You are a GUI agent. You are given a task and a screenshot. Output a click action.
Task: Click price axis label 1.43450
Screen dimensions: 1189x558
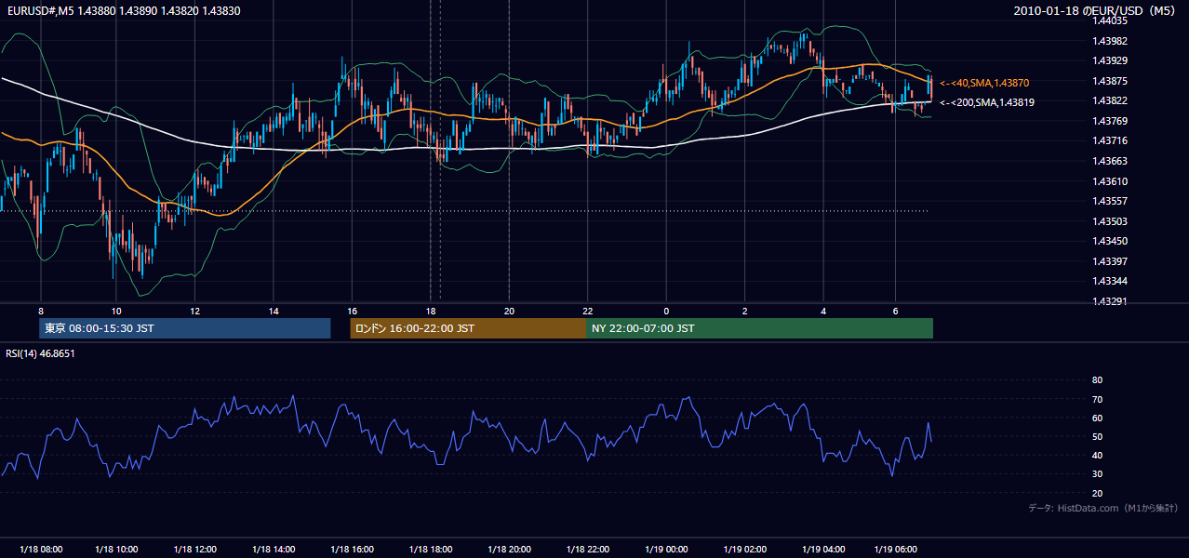[1109, 241]
